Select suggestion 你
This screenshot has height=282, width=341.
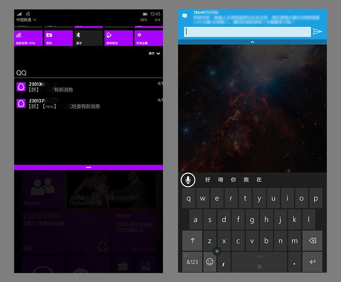click(x=233, y=180)
